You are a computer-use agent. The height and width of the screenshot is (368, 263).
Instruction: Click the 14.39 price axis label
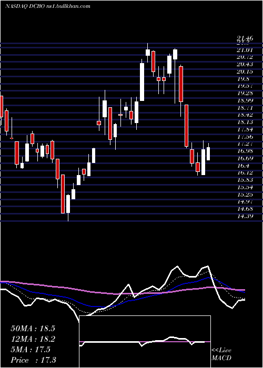coord(245,216)
